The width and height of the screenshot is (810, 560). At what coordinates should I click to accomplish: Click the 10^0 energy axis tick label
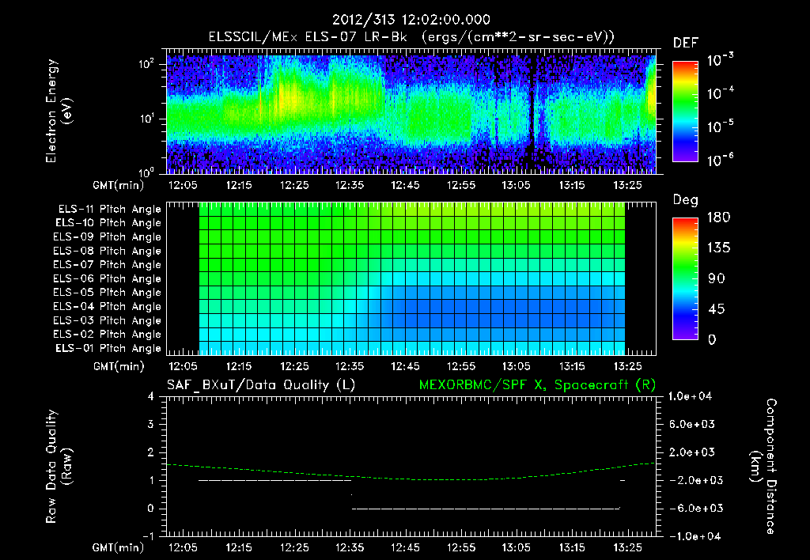pos(146,172)
